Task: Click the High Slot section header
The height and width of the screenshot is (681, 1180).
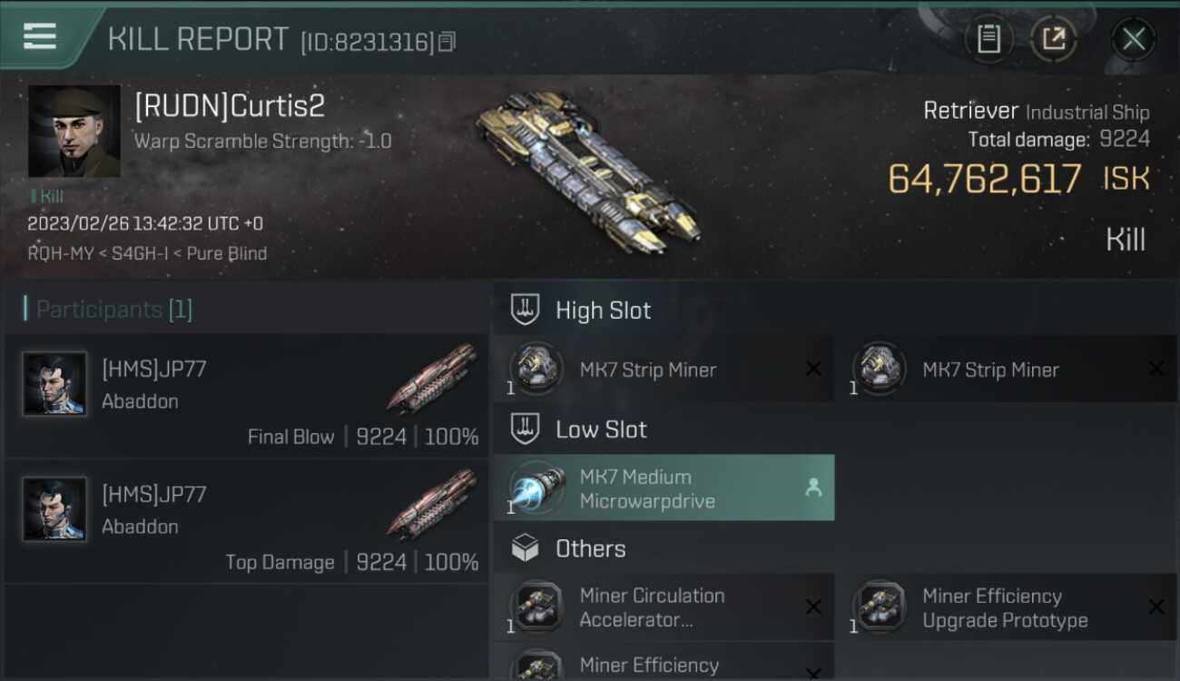Action: click(x=603, y=311)
